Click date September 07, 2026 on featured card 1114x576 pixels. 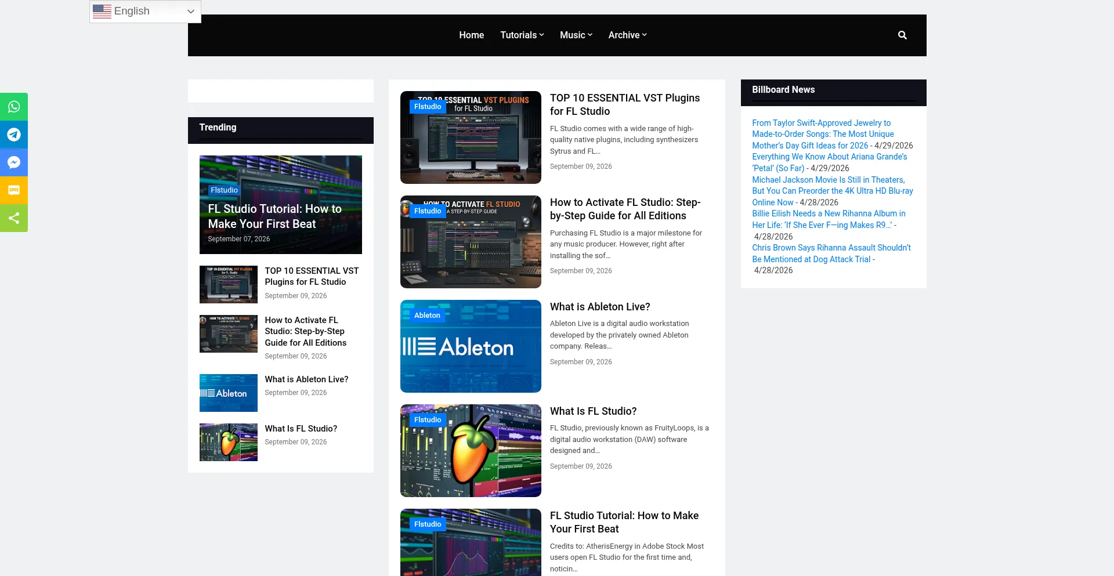[238, 239]
